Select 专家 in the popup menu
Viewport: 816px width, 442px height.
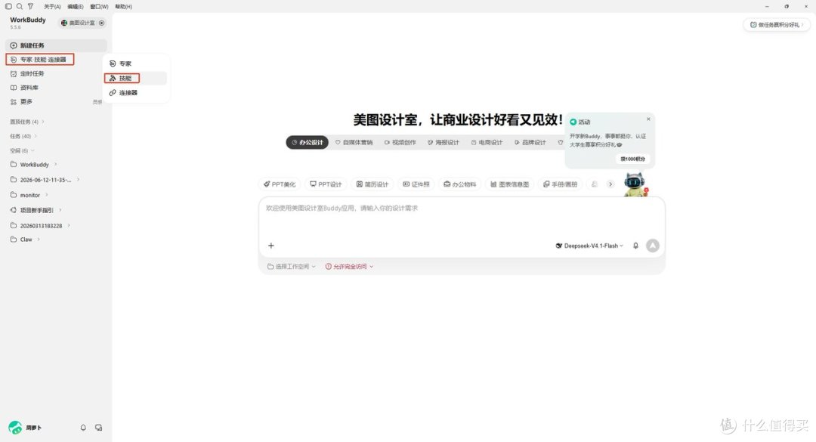pyautogui.click(x=135, y=63)
